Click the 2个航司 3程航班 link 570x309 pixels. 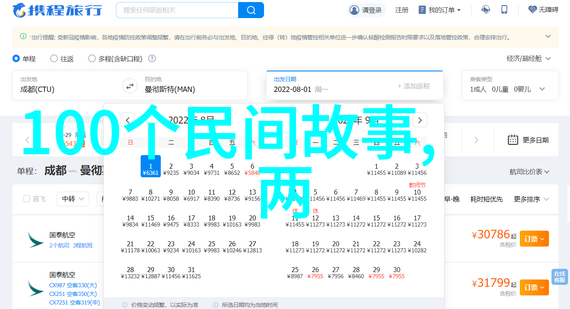[71, 245]
